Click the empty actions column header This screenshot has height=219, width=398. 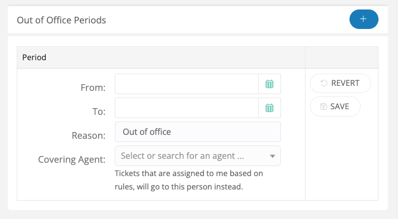pos(342,57)
